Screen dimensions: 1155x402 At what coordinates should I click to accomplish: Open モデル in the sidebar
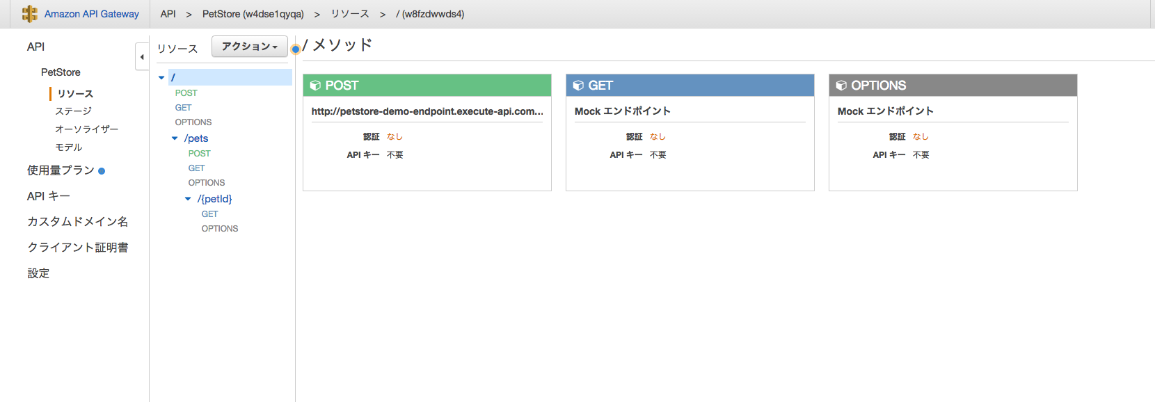pyautogui.click(x=68, y=147)
